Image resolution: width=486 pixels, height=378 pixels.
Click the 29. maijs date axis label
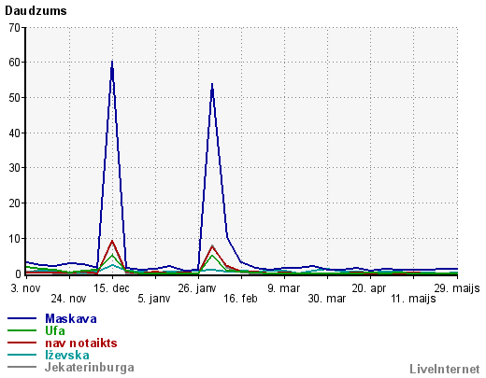pyautogui.click(x=457, y=288)
